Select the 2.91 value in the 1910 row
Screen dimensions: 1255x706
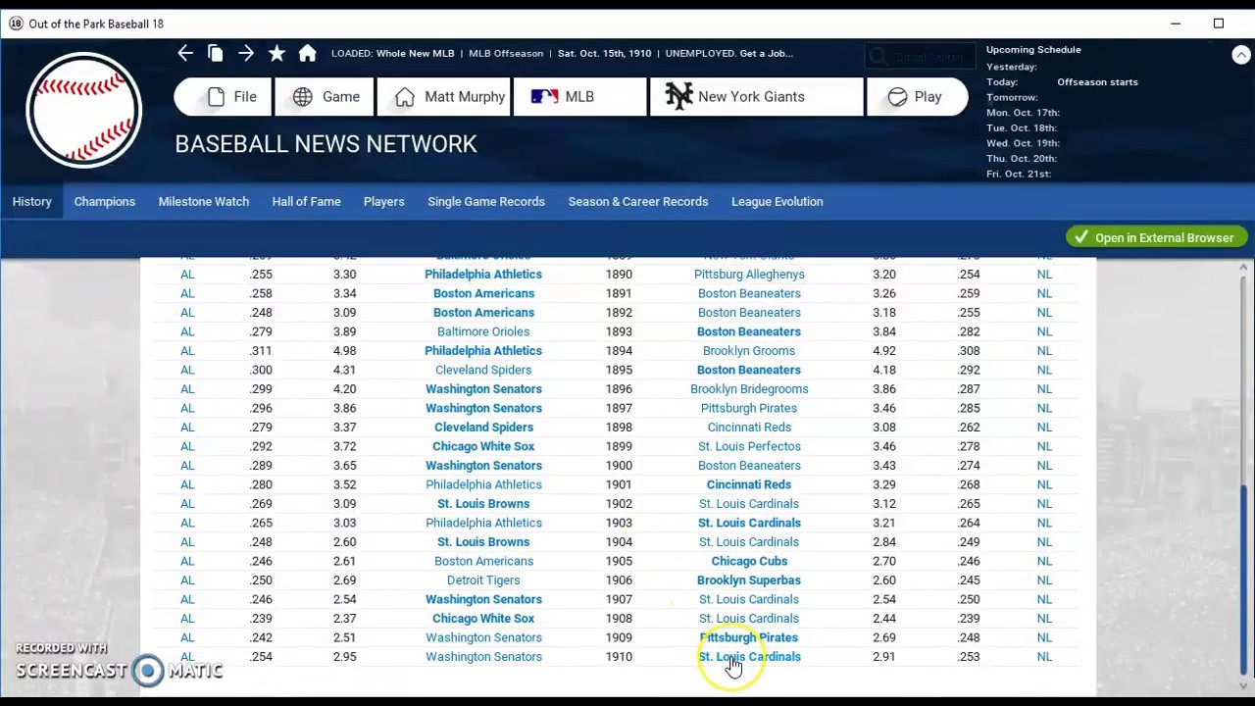tap(884, 657)
